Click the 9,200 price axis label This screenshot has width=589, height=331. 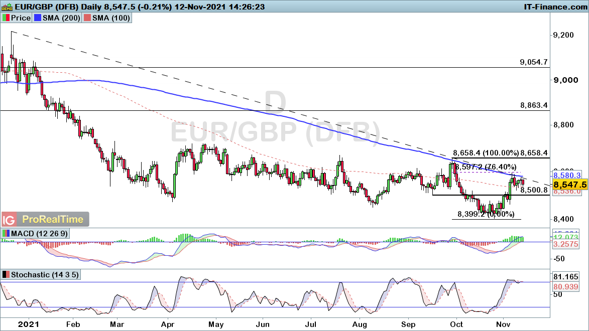563,35
